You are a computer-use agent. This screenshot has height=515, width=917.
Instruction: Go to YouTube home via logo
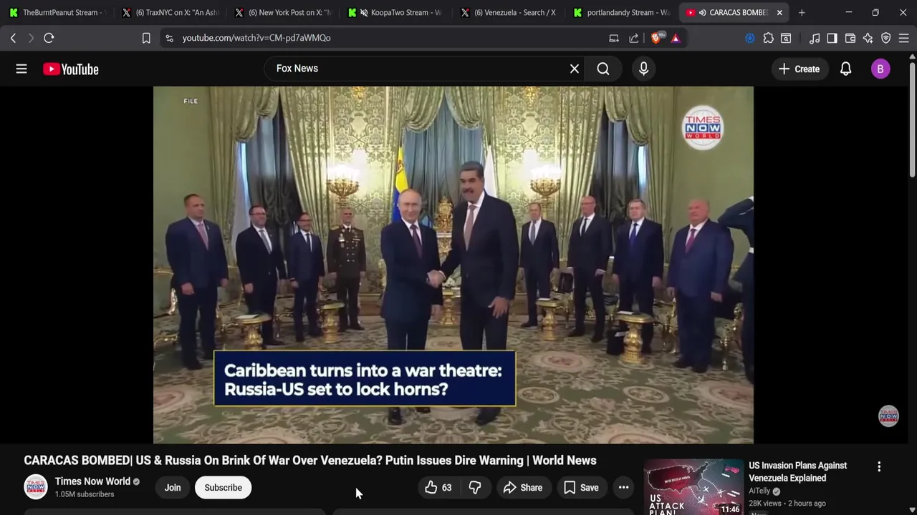point(70,69)
